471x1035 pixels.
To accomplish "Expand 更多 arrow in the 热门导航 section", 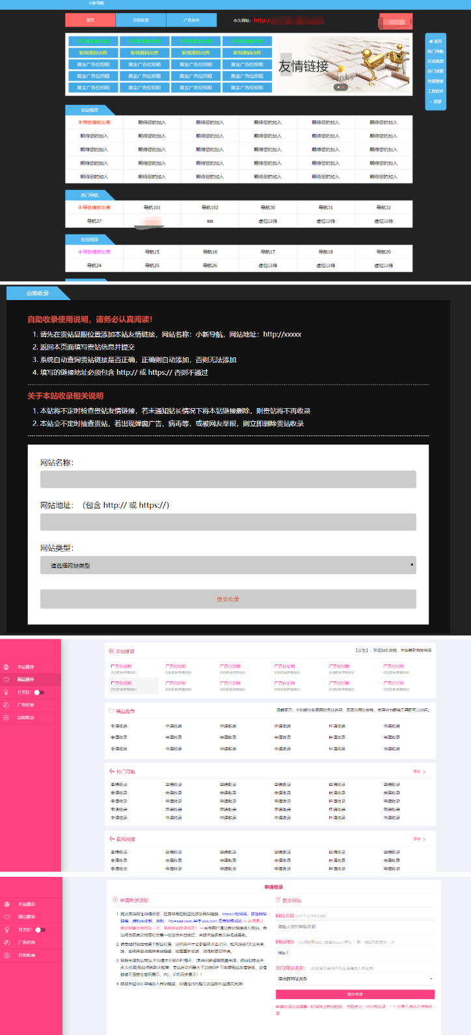I will (x=420, y=772).
